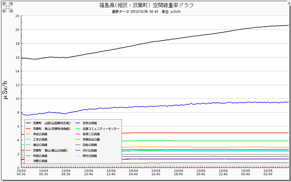Select the 北部コミュニティーセンター legend label
The image size is (291, 182).
(101, 129)
